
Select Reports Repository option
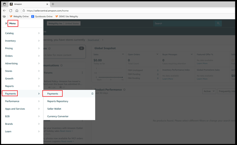[x=58, y=101]
